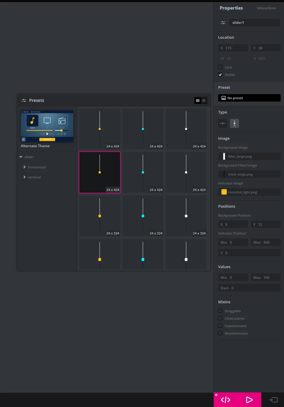Edit Values Start field
Screen dimensions: 284x407
(249, 288)
